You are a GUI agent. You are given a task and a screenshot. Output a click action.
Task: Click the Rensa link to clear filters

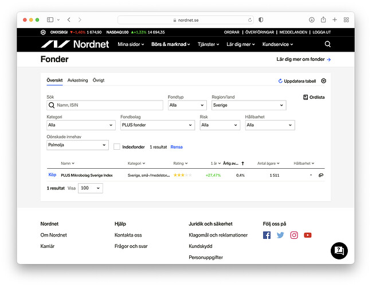[x=177, y=147]
